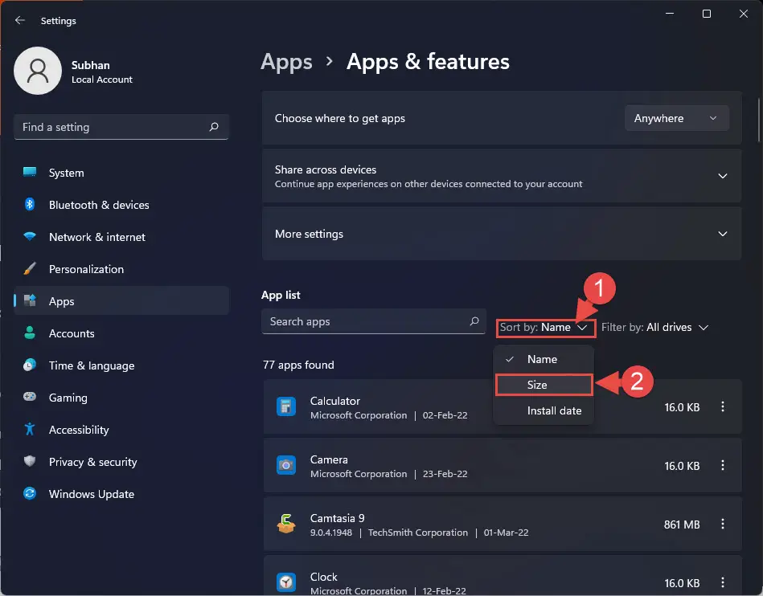Choose Install date in sort menu
Screen dimensions: 763x596
click(x=544, y=410)
